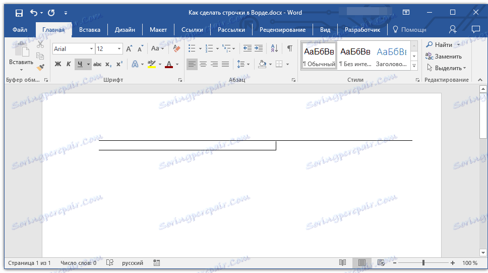The height and width of the screenshot is (273, 488).
Task: Redo the last action
Action: (x=51, y=13)
